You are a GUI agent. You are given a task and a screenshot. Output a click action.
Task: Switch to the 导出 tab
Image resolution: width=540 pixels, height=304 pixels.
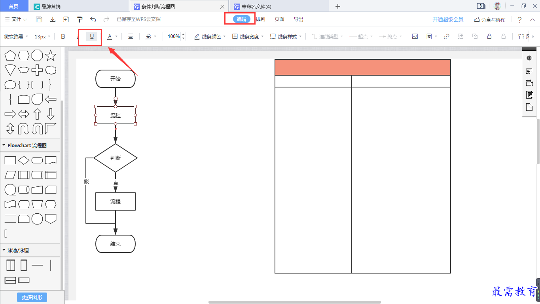[x=298, y=19]
